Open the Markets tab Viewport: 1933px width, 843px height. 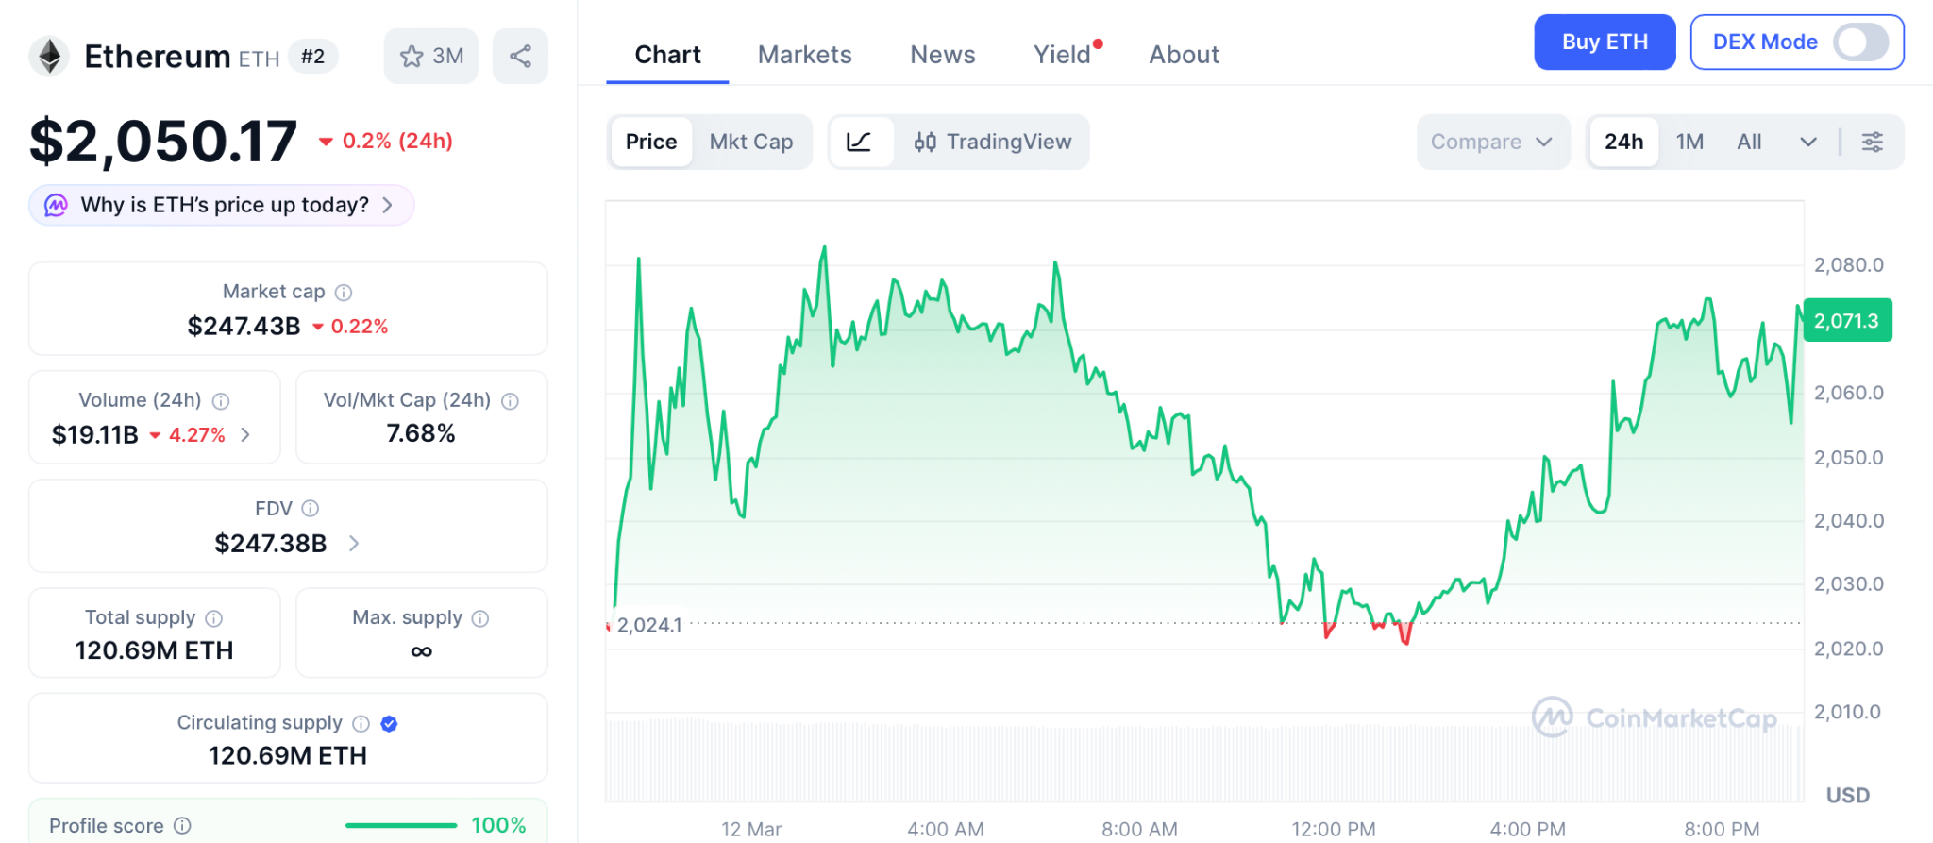click(x=804, y=55)
